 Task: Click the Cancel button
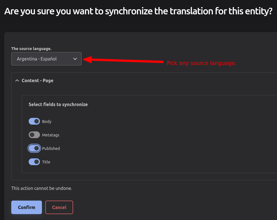click(x=59, y=207)
